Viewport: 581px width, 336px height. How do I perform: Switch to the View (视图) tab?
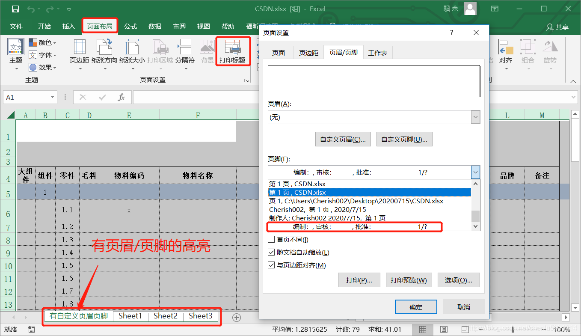tap(204, 27)
